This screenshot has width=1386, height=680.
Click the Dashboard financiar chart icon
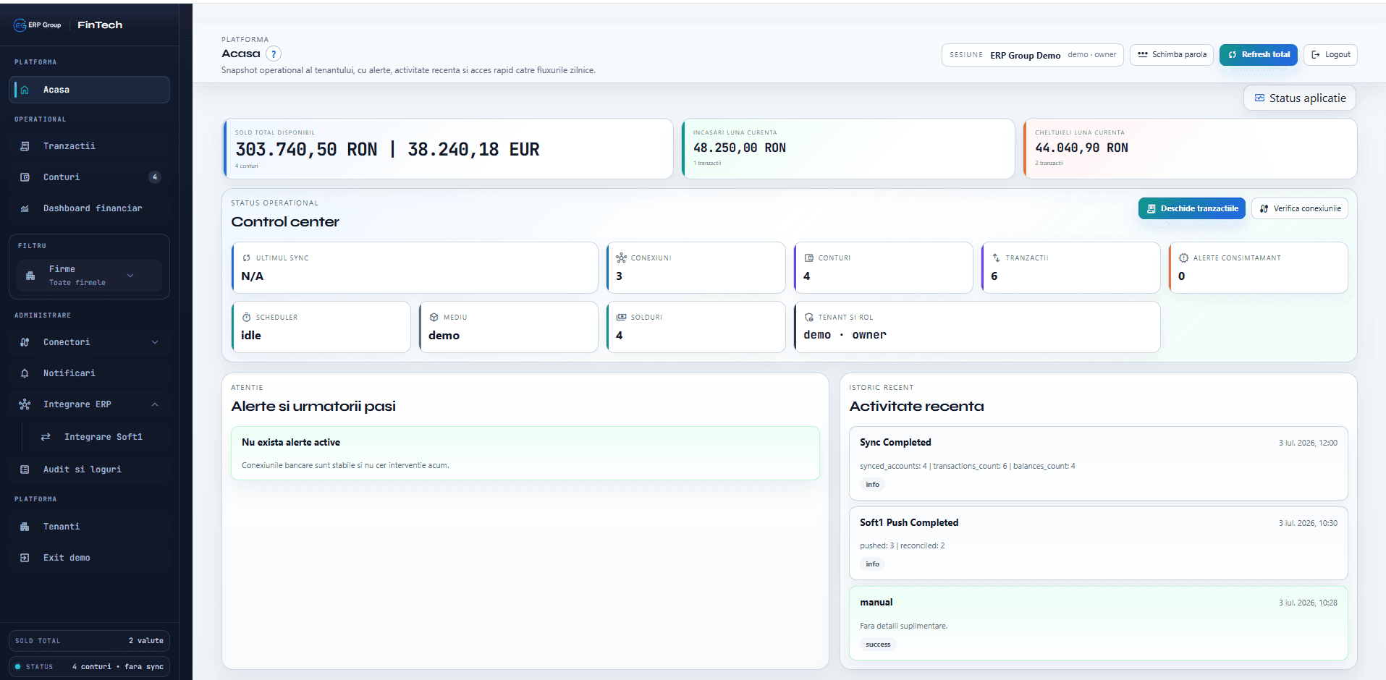[x=25, y=208]
